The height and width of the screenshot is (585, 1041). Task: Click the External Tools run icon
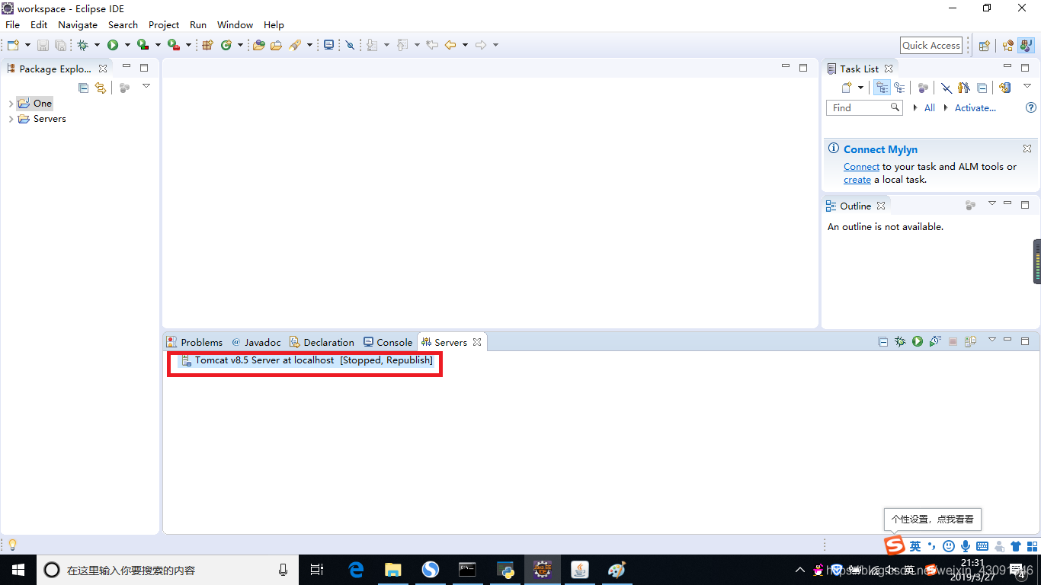click(x=174, y=45)
